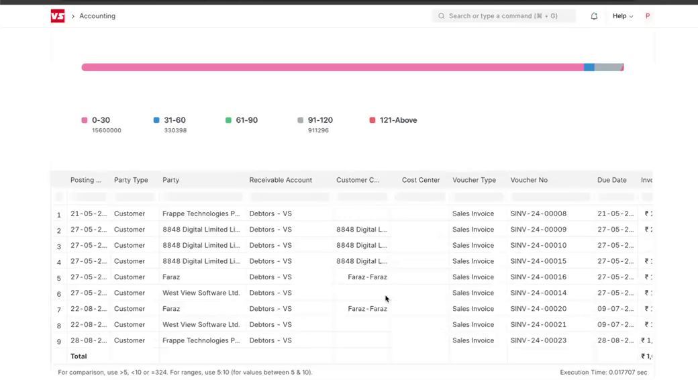698x380 pixels.
Task: Click the Voucher No column header
Action: coord(529,180)
